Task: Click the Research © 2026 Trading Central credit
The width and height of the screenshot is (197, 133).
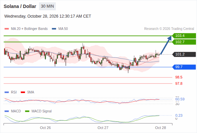Action: point(169,29)
